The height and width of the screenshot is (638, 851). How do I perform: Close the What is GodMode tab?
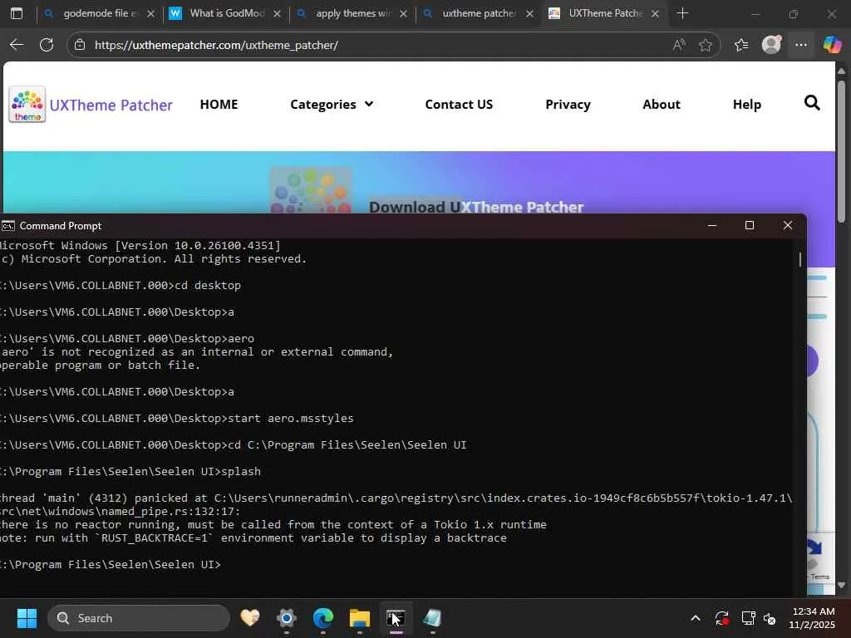[x=278, y=13]
